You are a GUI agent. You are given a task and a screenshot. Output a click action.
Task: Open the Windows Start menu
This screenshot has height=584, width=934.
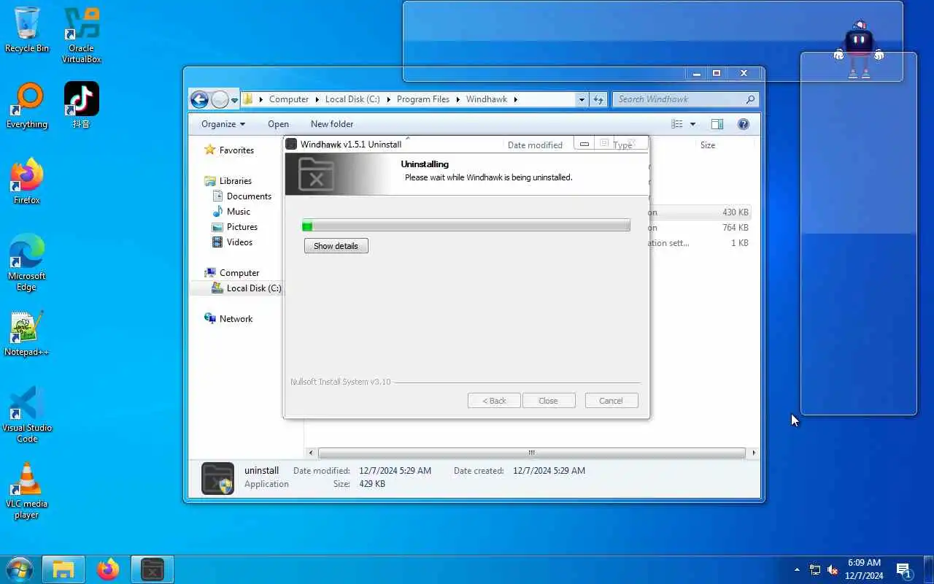point(19,569)
